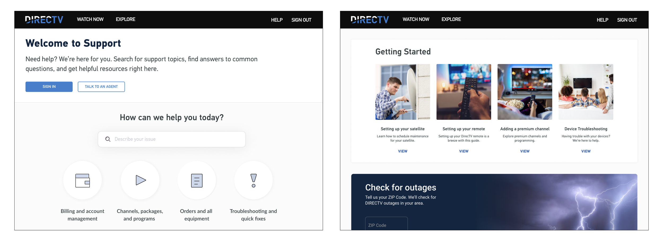
Task: Click the DIRECTV logo in right Getting Started page
Action: tap(370, 20)
